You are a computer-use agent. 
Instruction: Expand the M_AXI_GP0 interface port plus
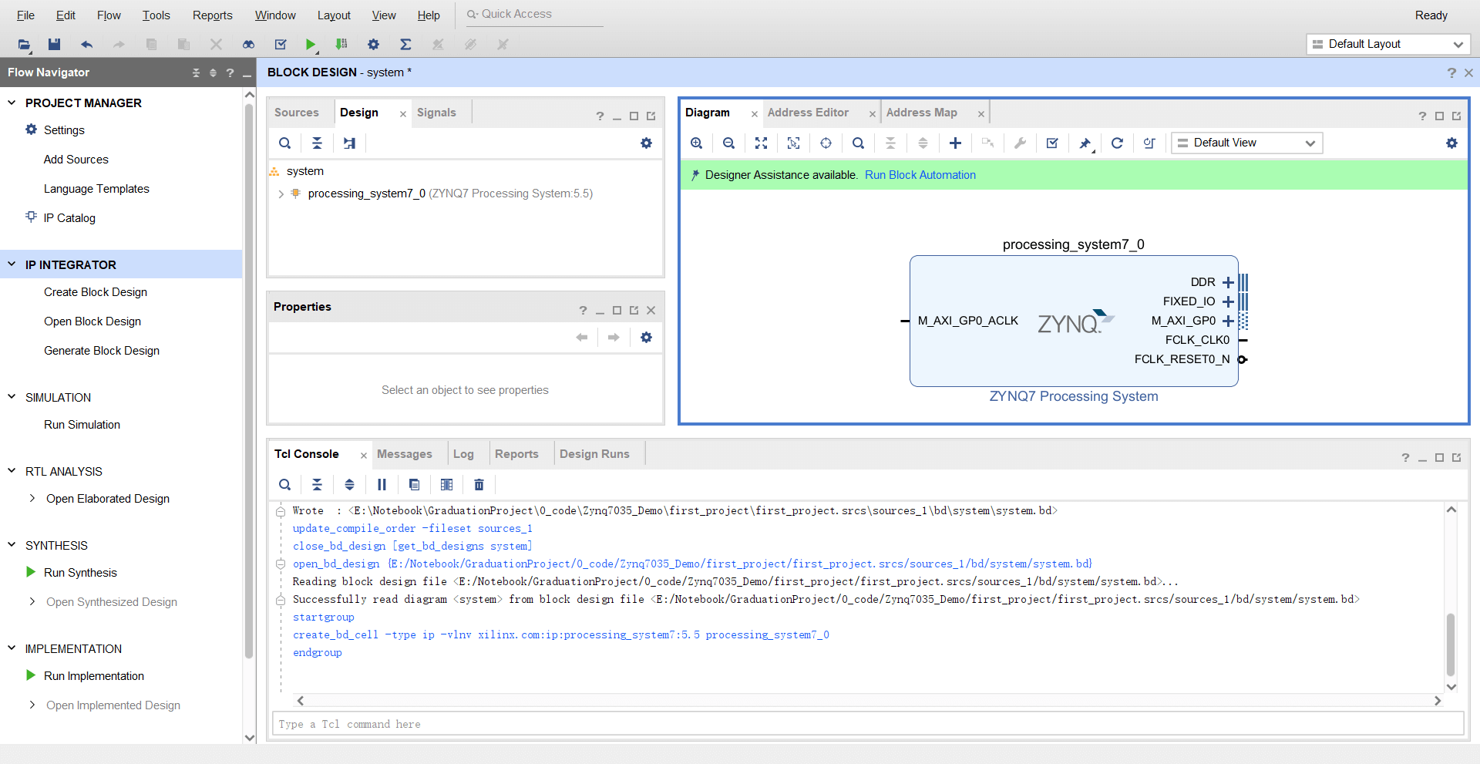pyautogui.click(x=1228, y=321)
